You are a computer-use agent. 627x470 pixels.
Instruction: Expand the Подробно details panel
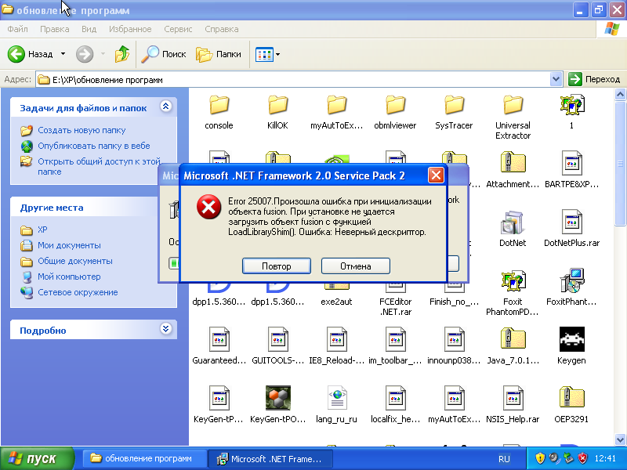tap(166, 329)
